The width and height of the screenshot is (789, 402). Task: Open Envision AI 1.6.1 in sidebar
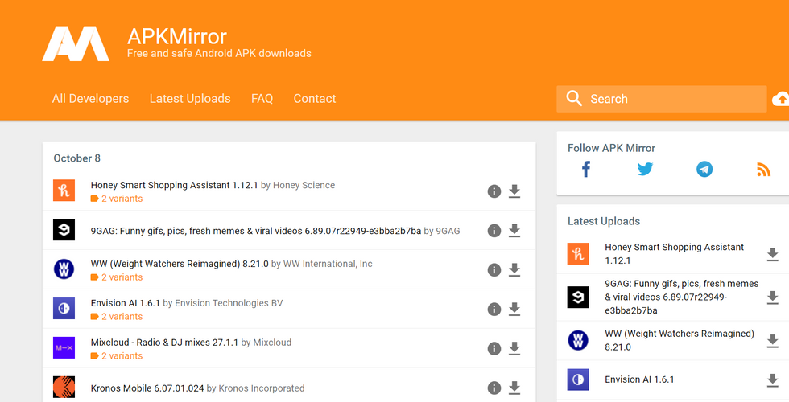[x=639, y=379]
